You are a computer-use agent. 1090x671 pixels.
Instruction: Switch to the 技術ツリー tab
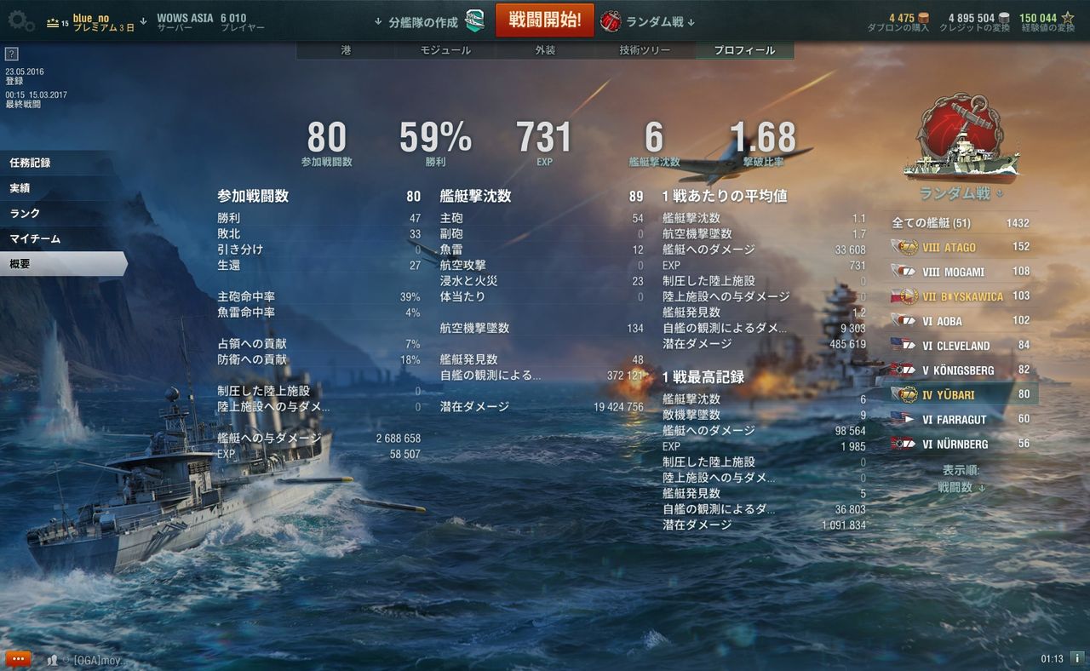[645, 50]
